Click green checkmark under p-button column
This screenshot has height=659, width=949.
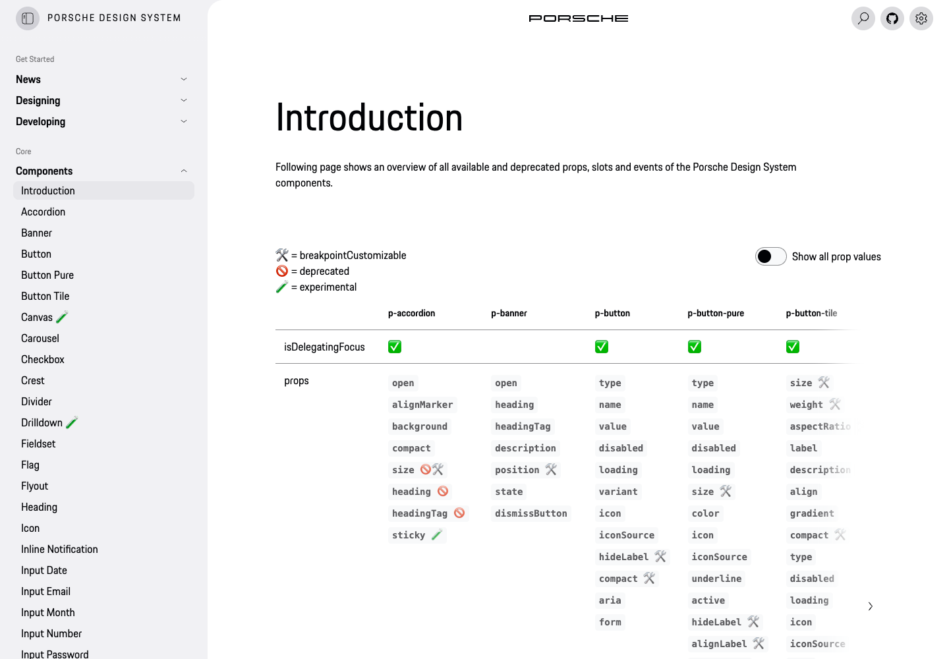[x=602, y=347]
